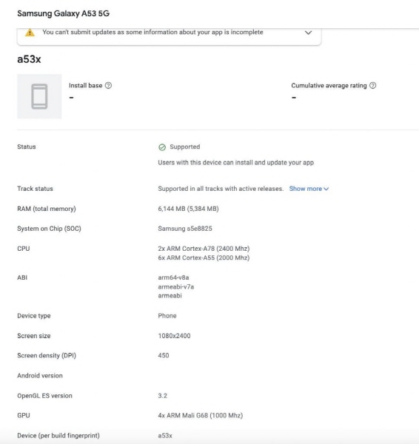419x444 pixels.
Task: Click the green Supported checkmark icon
Action: coord(162,147)
